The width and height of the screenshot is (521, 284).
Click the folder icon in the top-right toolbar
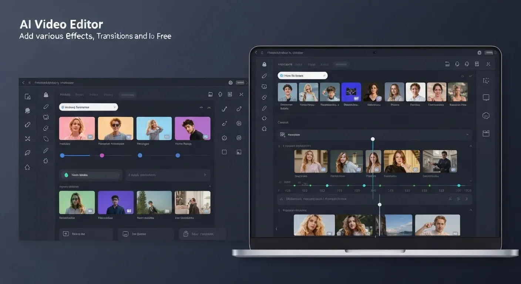[211, 94]
